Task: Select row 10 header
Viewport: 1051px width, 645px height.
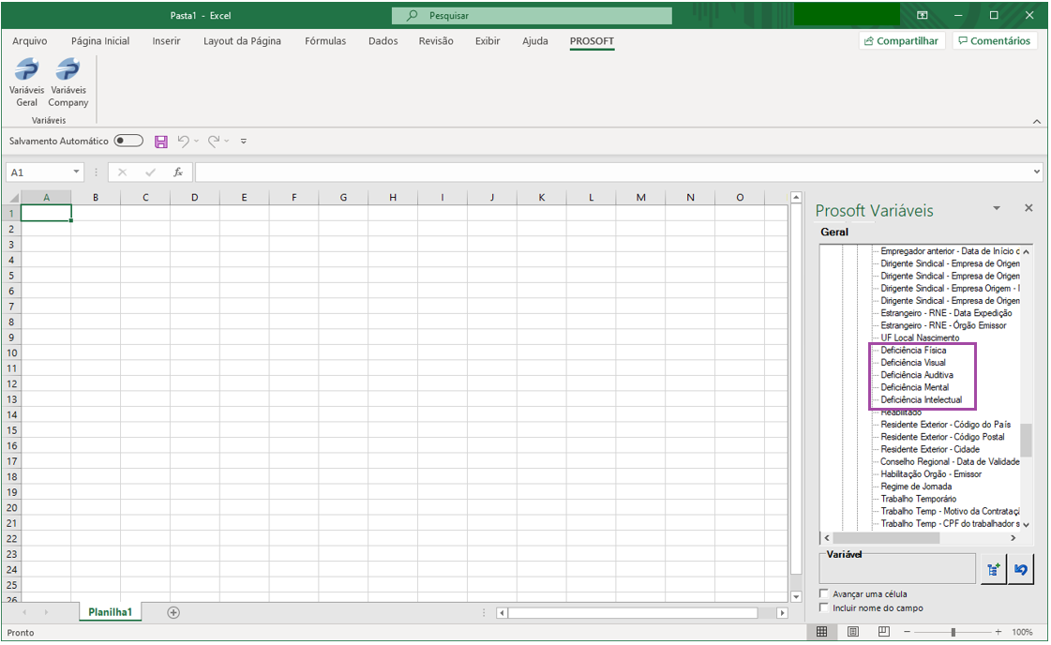Action: pyautogui.click(x=12, y=353)
